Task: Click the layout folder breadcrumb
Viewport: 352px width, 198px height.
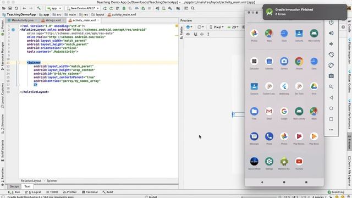Action: (98, 15)
